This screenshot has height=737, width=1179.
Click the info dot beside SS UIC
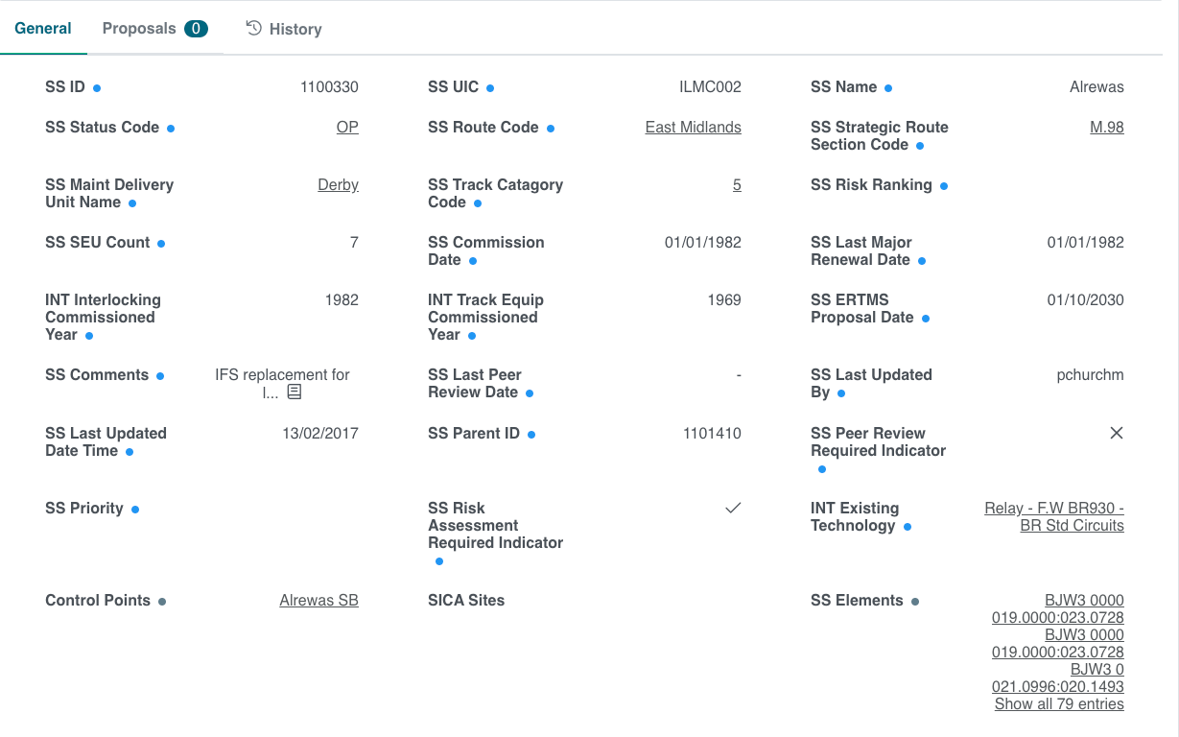pyautogui.click(x=490, y=88)
